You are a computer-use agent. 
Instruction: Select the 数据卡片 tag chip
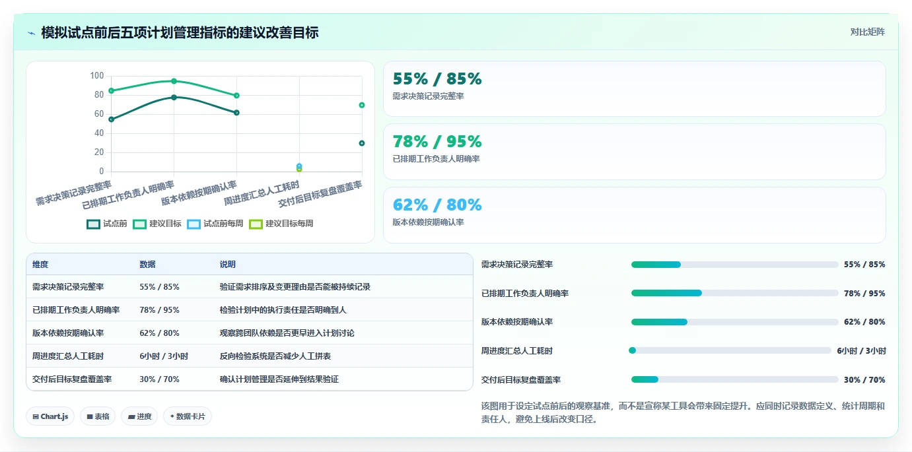tap(188, 416)
